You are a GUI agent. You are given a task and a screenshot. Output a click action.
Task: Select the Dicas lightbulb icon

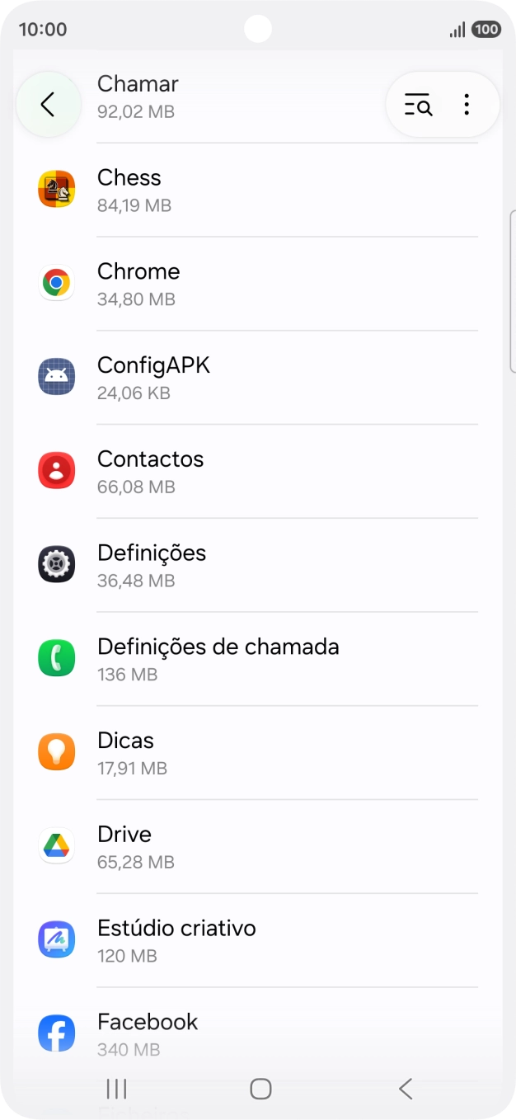click(56, 751)
